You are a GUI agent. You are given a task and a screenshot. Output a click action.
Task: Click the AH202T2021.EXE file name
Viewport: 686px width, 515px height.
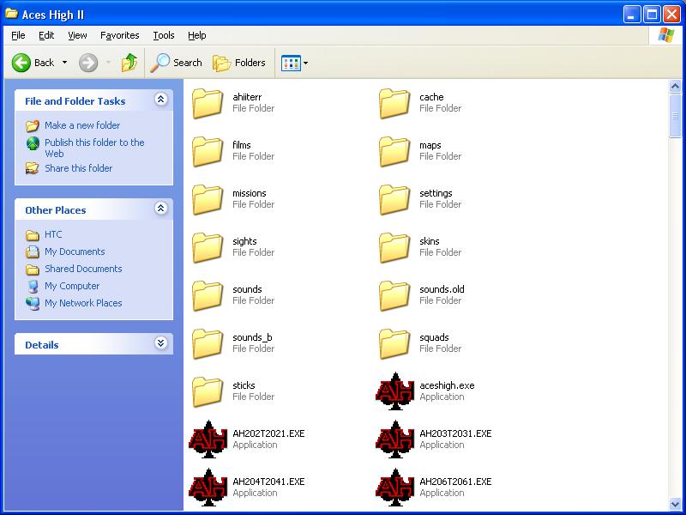click(268, 433)
